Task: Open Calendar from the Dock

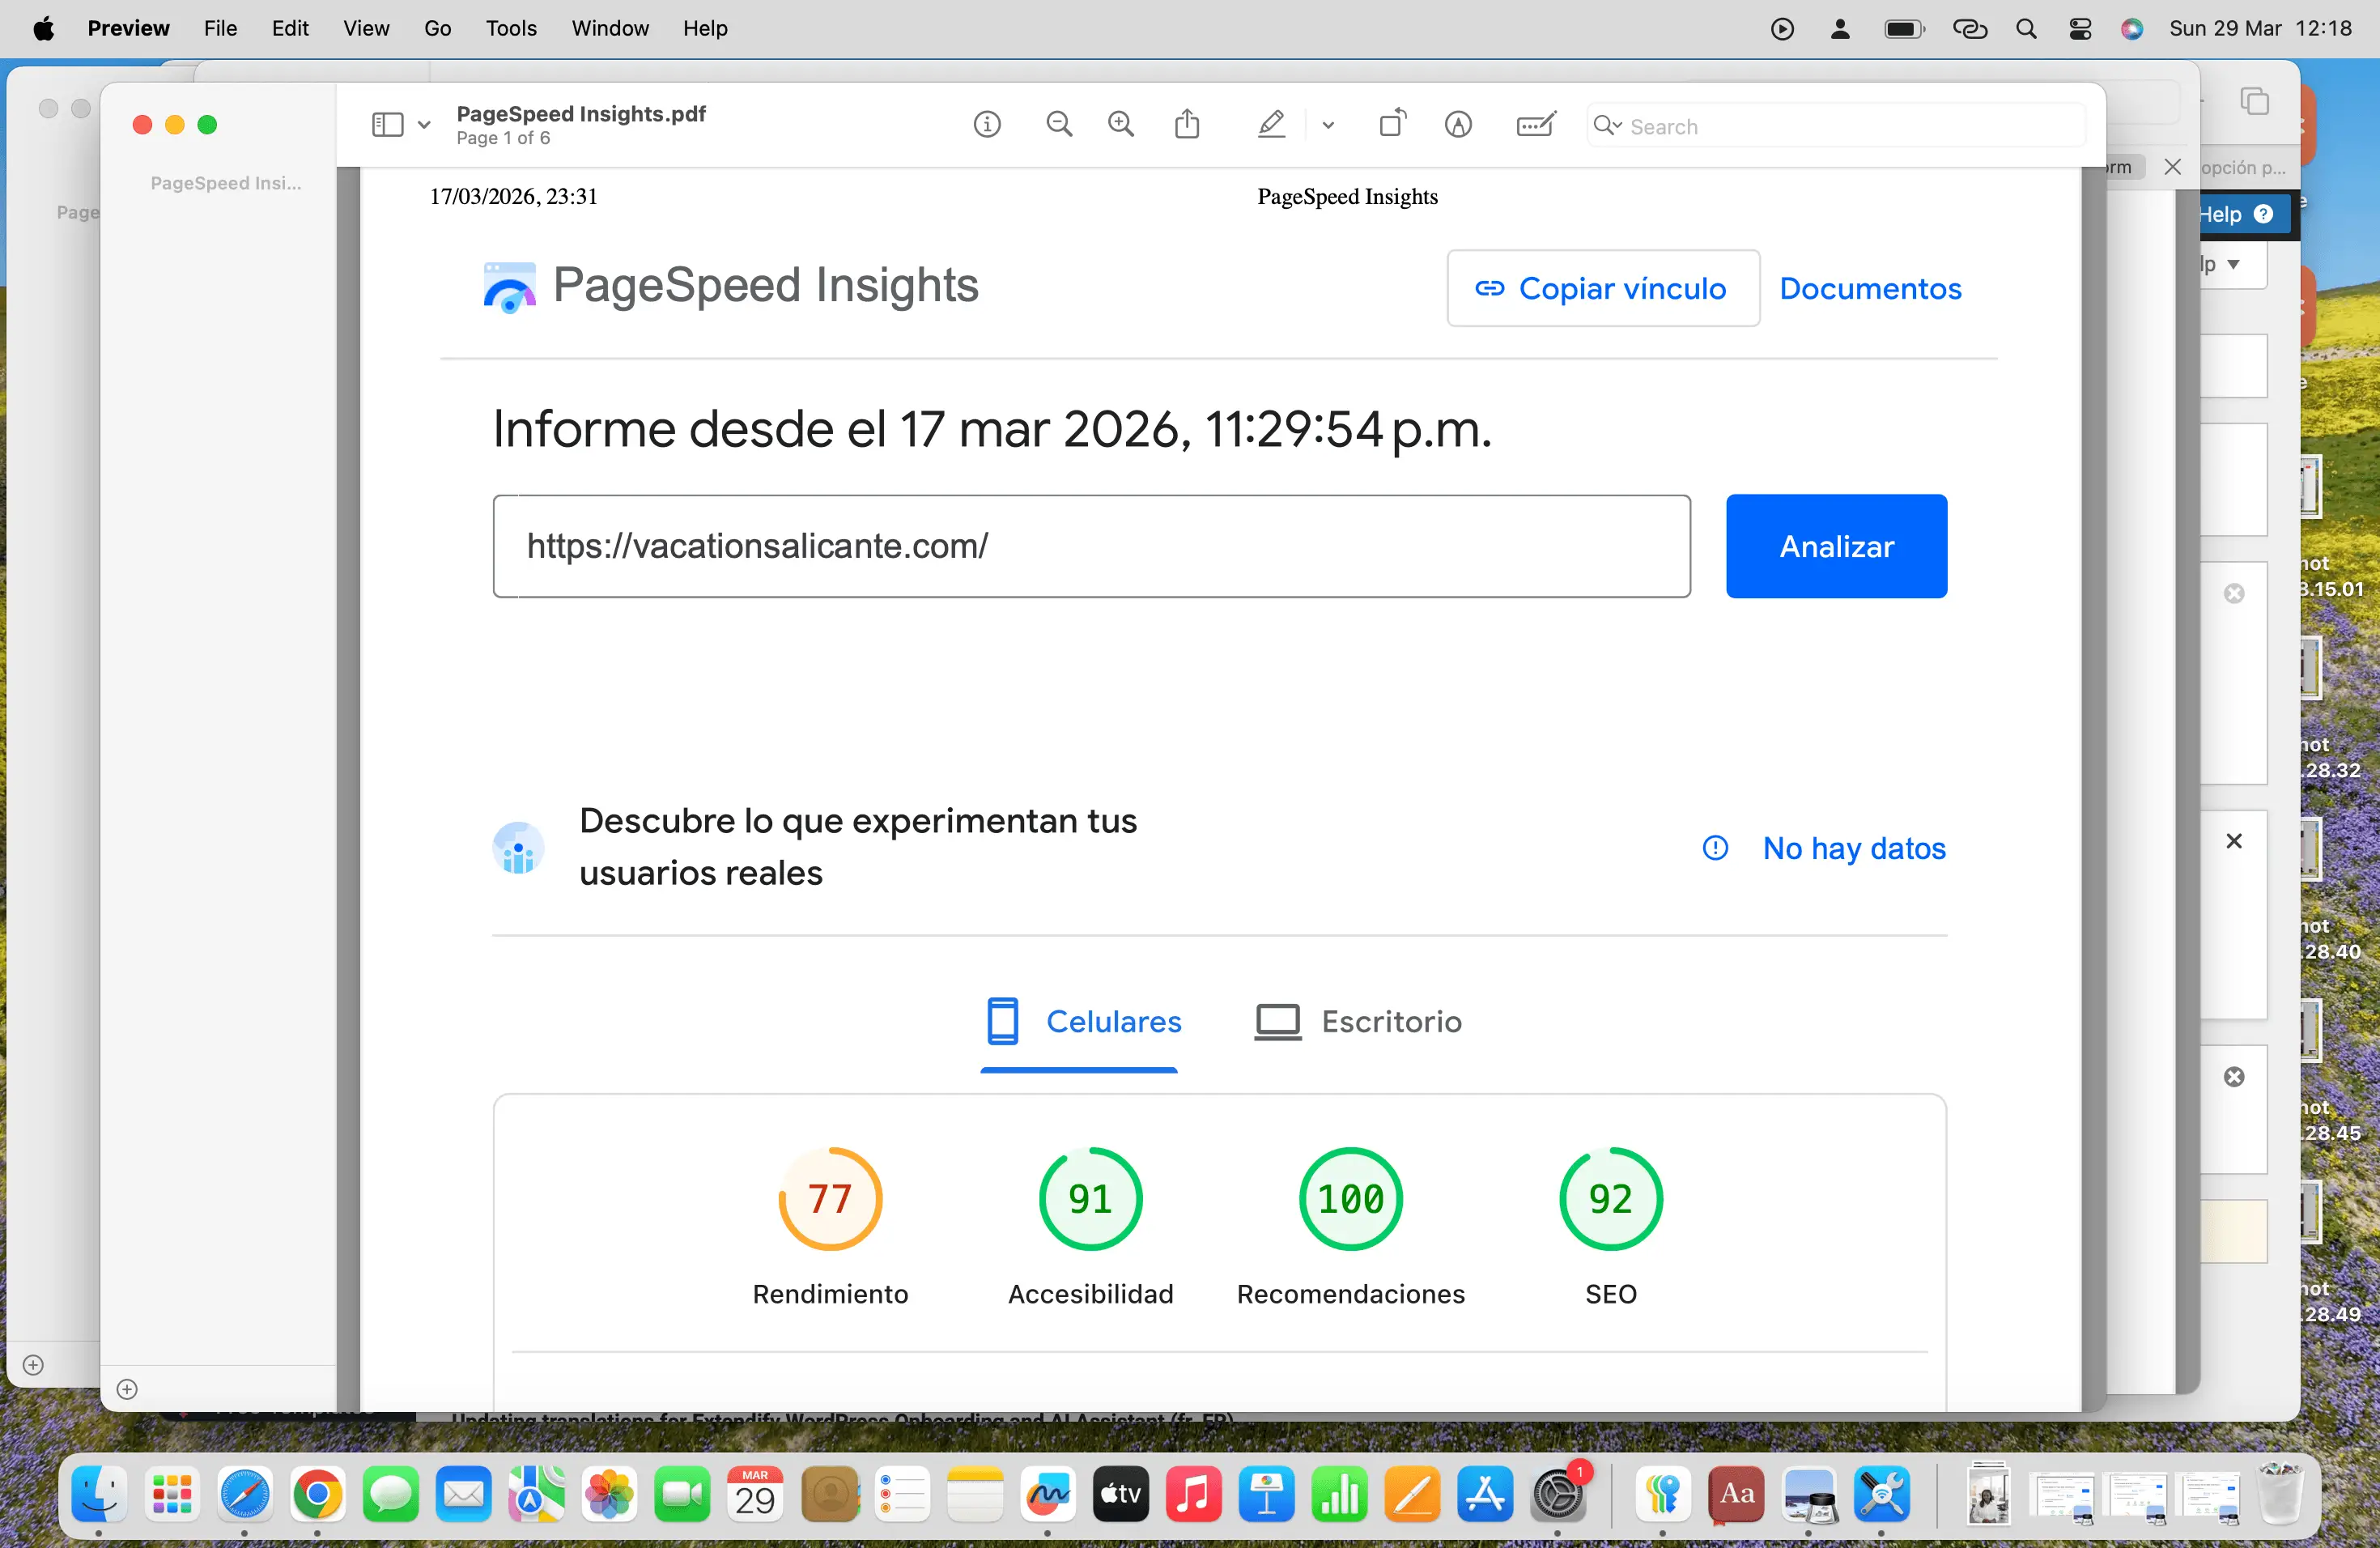Action: (x=756, y=1494)
